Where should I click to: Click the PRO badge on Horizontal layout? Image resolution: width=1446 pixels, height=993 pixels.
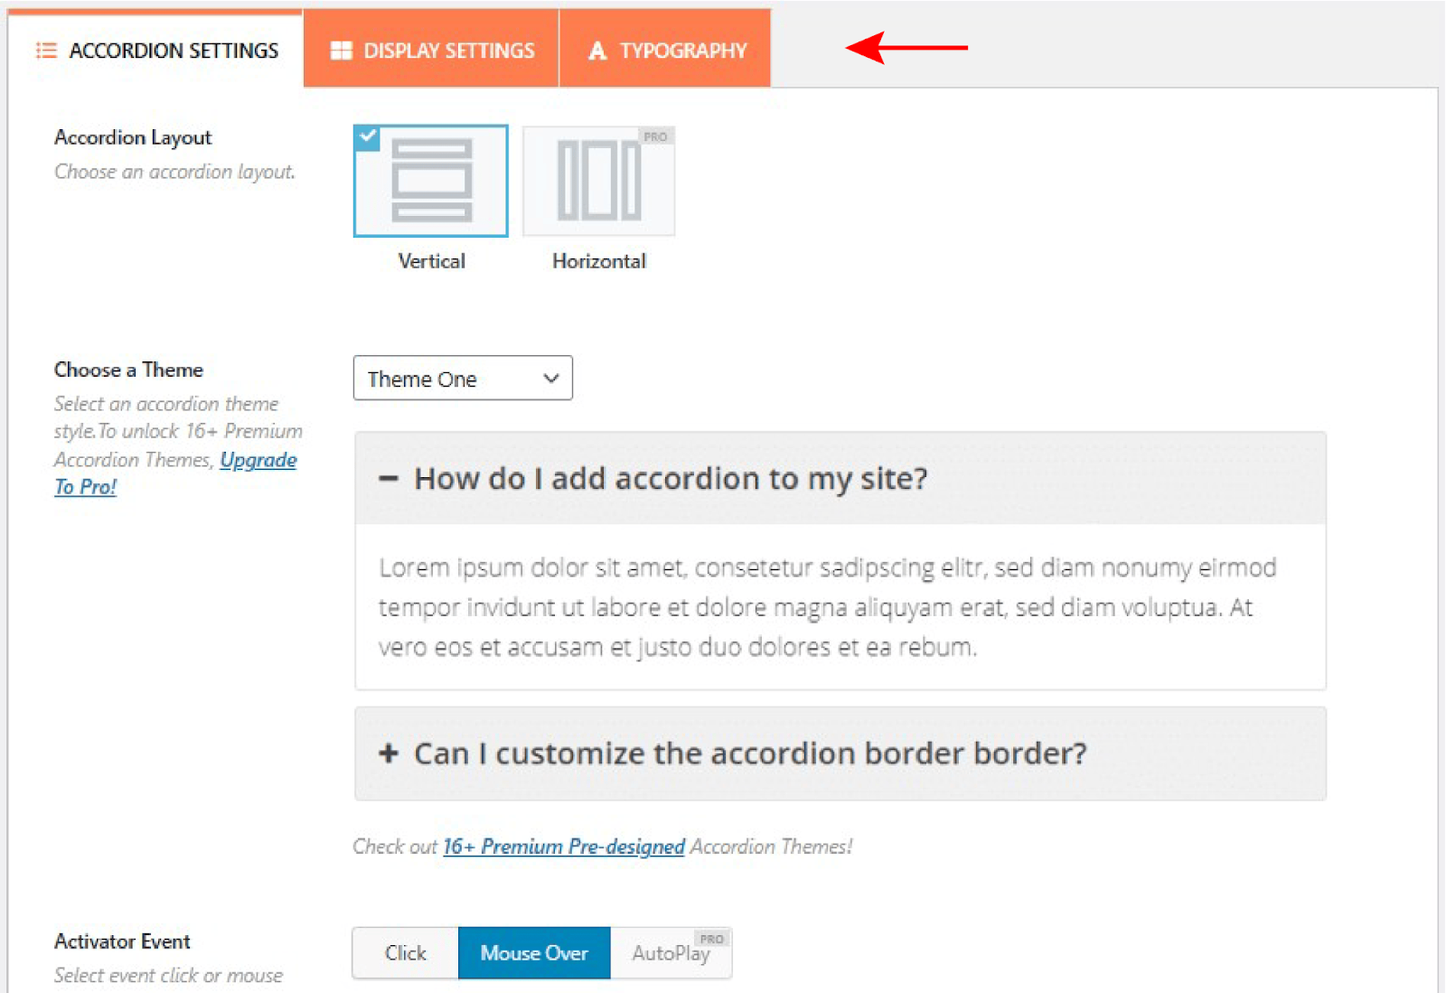pyautogui.click(x=655, y=136)
